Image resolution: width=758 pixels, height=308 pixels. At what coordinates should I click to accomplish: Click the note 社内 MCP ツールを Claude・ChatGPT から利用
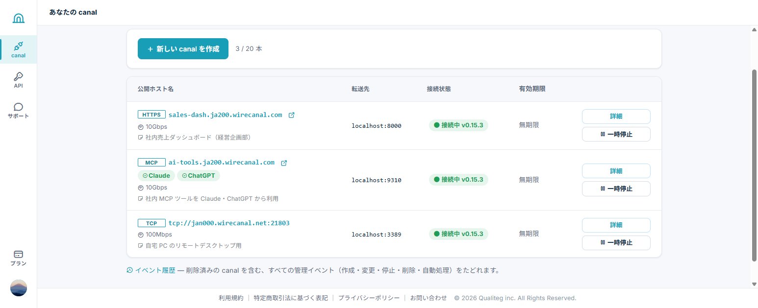tap(212, 199)
